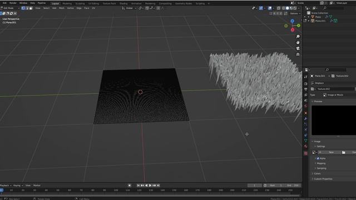Screen dimensions: 356x200
Task: Open Global transform orientation dropdown
Action: click(x=129, y=8)
